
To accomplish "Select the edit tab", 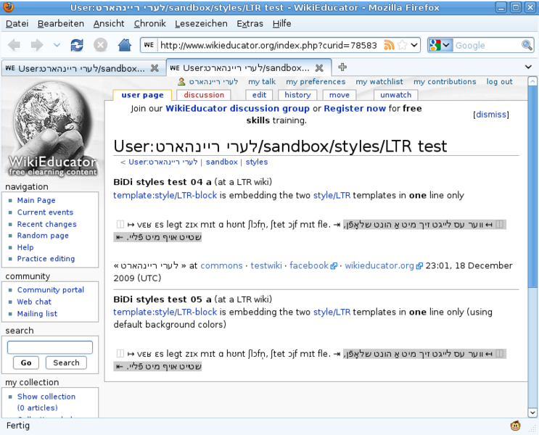I will click(259, 95).
